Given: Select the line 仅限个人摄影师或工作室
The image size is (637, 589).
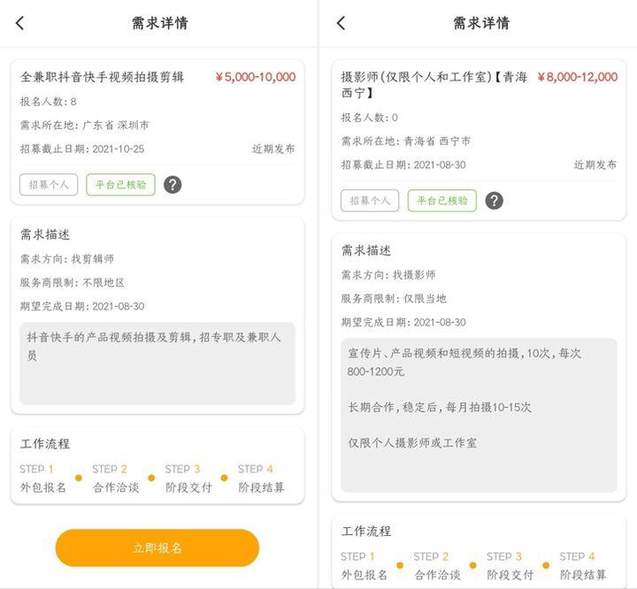Looking at the screenshot, I should pos(412,443).
